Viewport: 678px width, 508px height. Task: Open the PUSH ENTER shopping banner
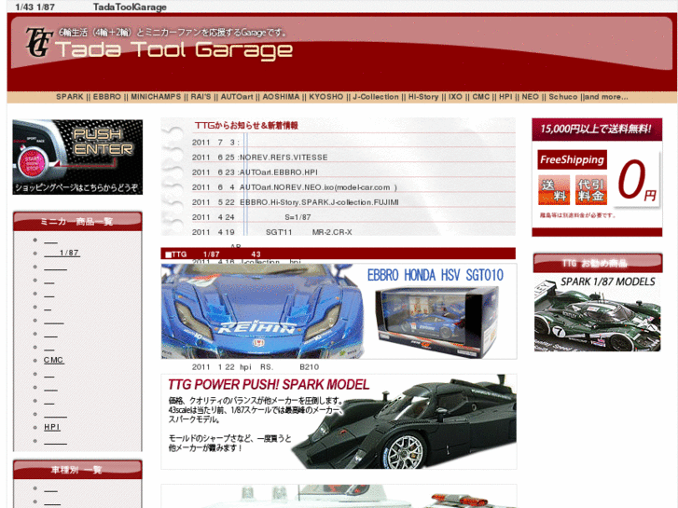click(x=77, y=157)
